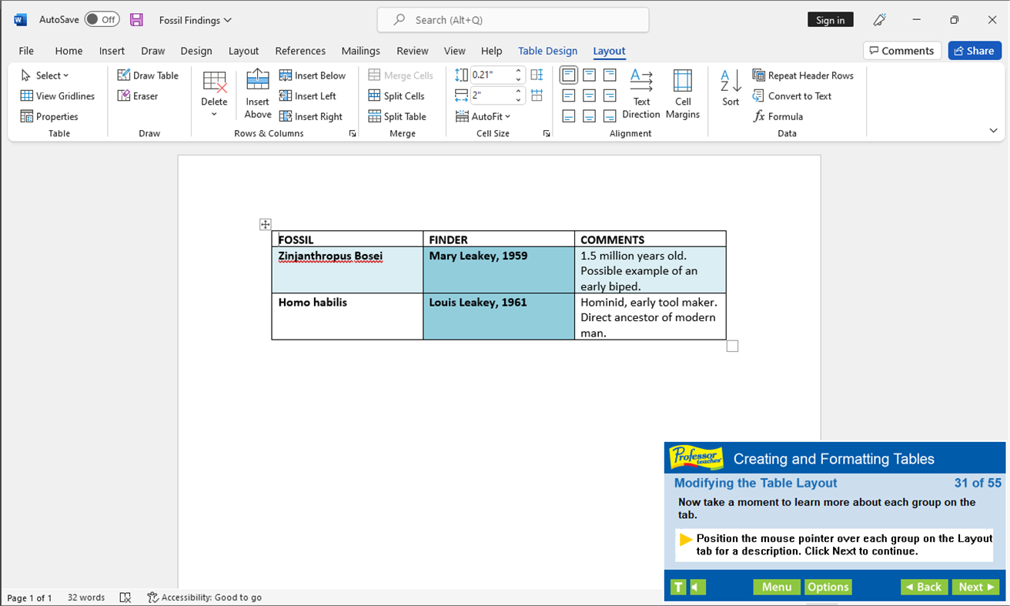Select the Draw Table tool
The height and width of the screenshot is (606, 1010).
[x=148, y=75]
